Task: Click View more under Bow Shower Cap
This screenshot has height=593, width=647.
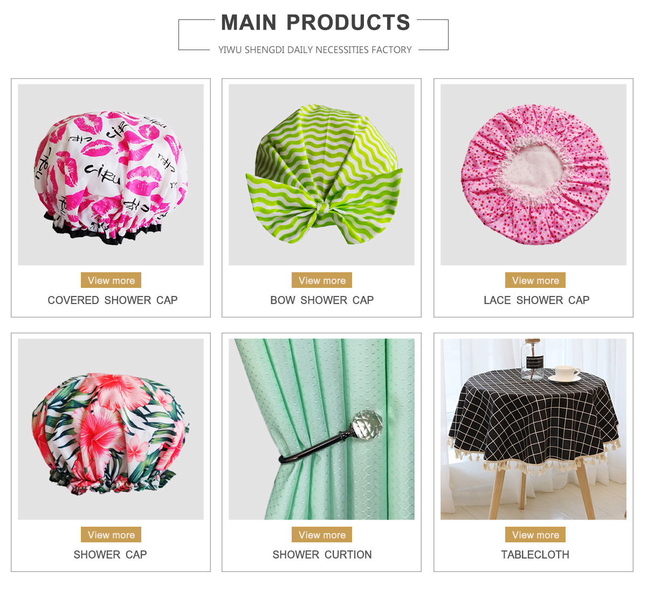Action: pyautogui.click(x=322, y=280)
